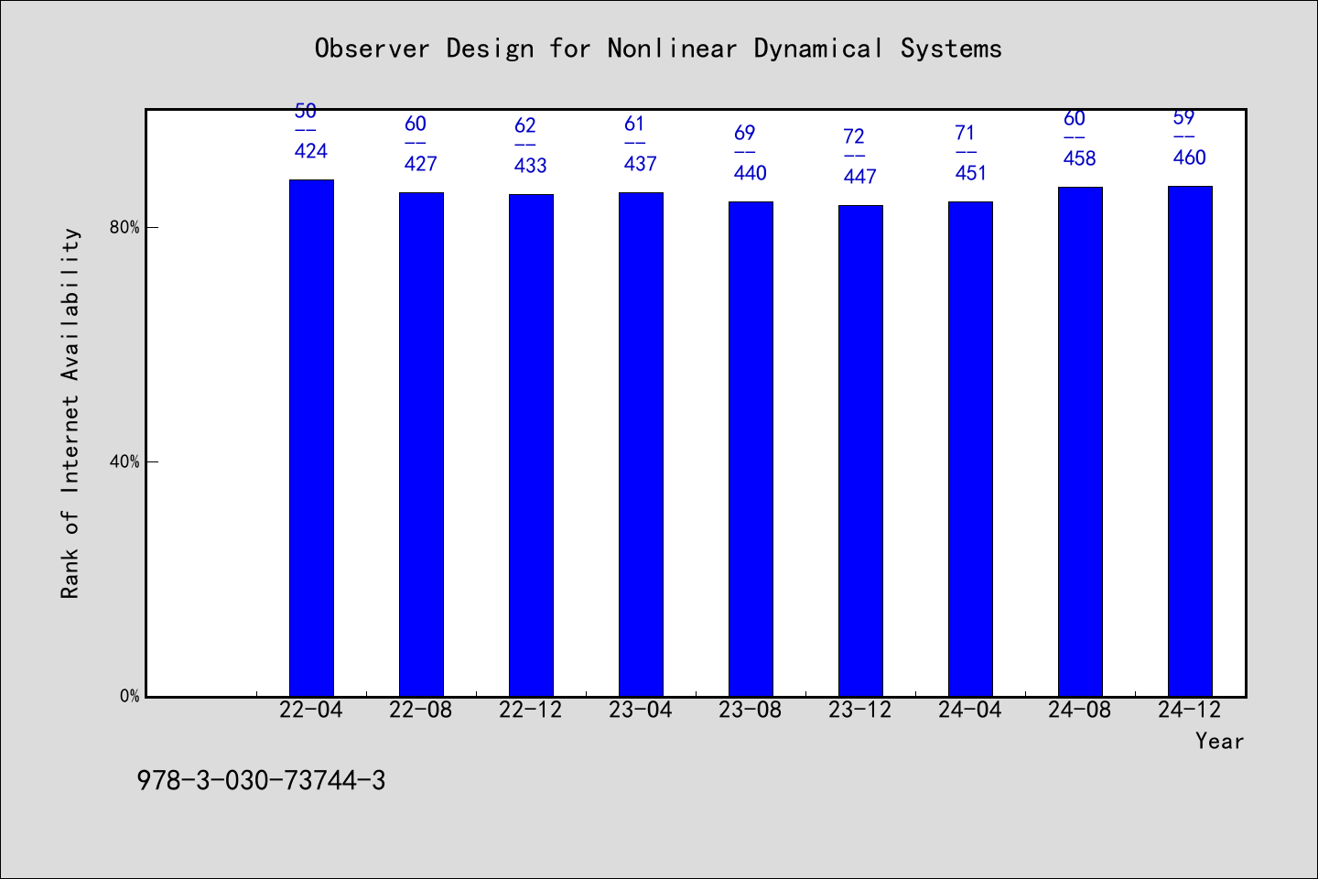Click the x-axis tick label 23-12
This screenshot has width=1318, height=879.
860,710
